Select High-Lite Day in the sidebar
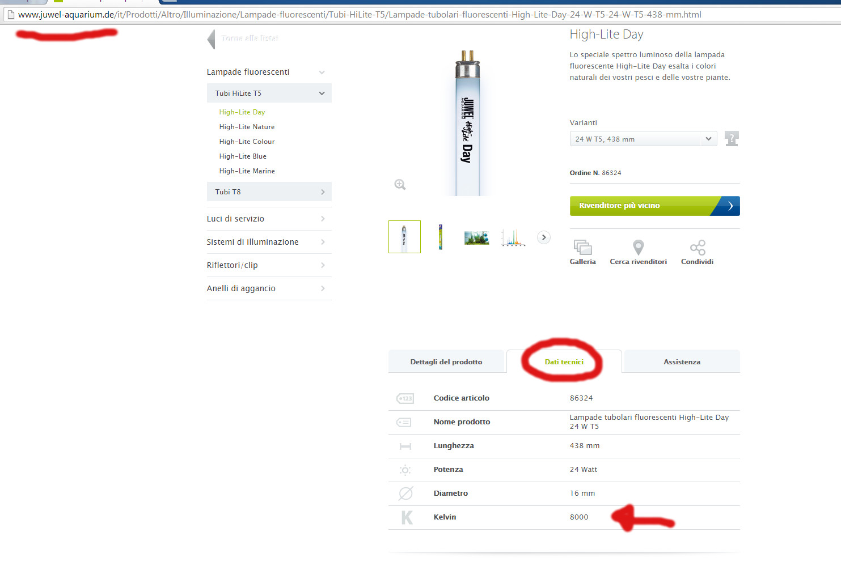 click(242, 112)
